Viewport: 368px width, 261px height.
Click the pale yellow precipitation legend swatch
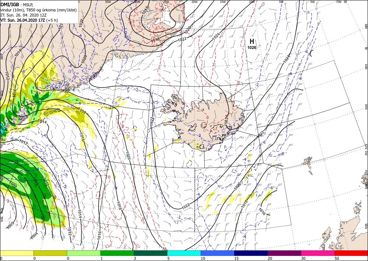tap(17, 253)
